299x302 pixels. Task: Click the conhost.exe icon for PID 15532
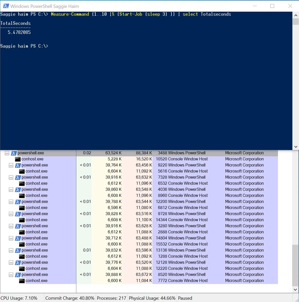click(22, 244)
